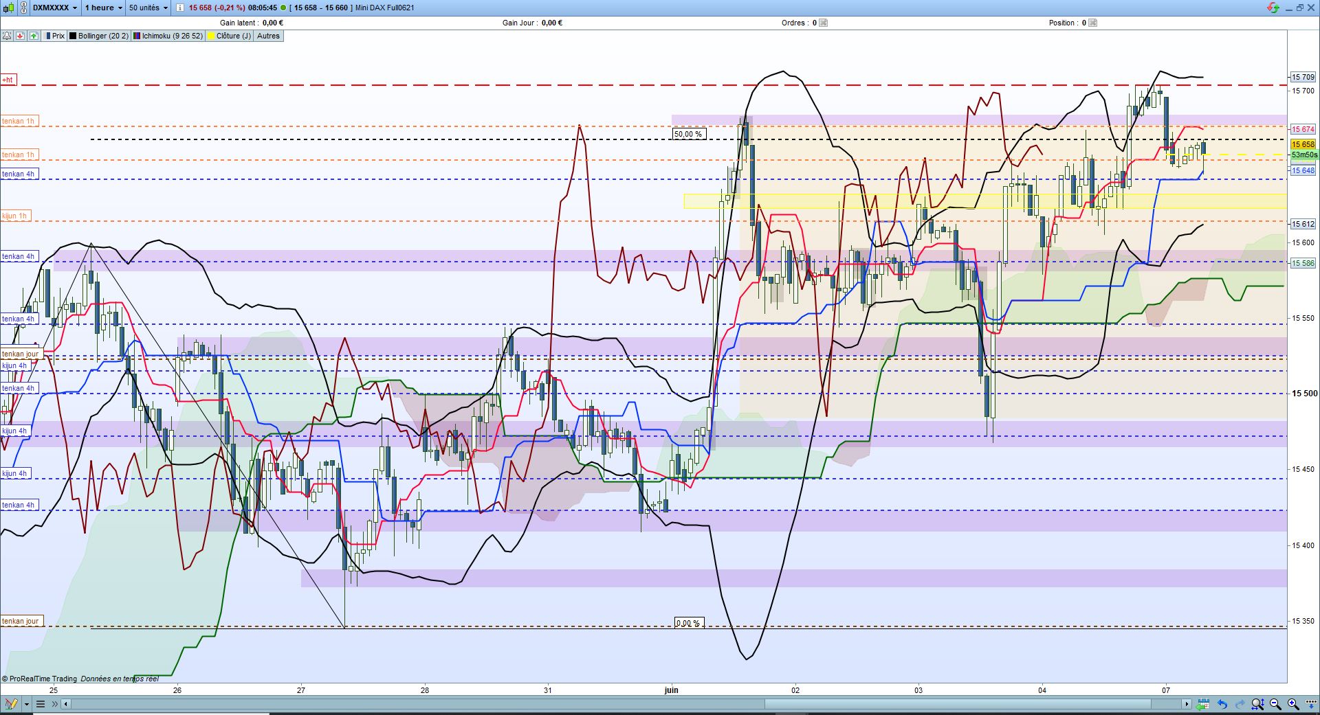Open the '50 unités' units dropdown

(148, 8)
